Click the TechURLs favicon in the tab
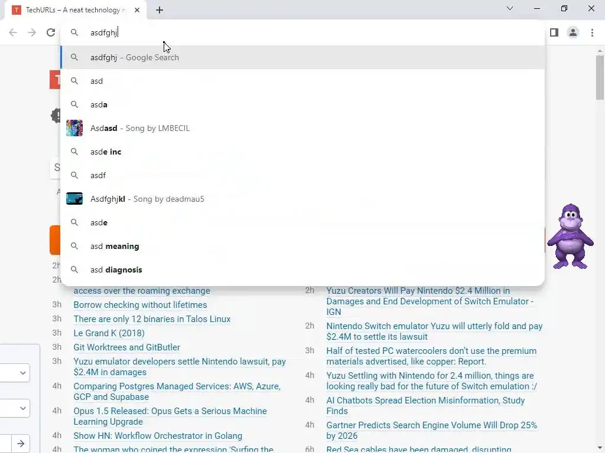 (x=16, y=10)
